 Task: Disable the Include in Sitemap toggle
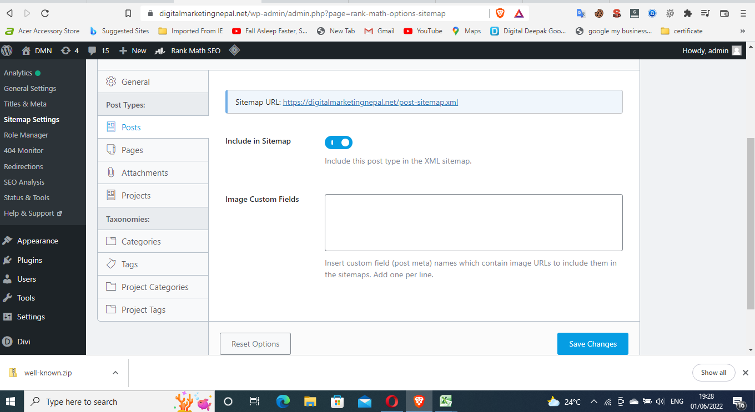(339, 143)
